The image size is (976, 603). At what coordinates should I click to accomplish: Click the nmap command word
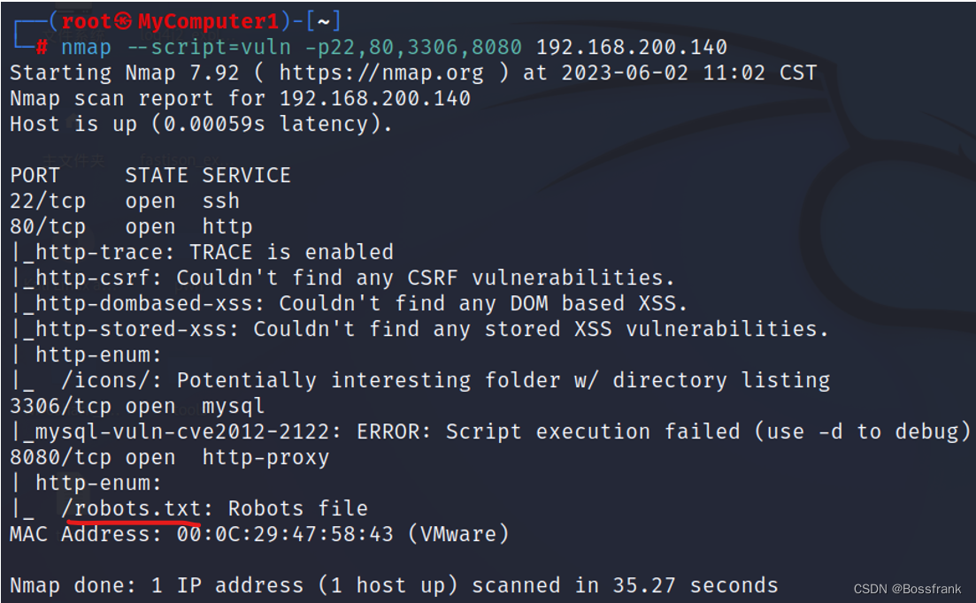[x=86, y=48]
